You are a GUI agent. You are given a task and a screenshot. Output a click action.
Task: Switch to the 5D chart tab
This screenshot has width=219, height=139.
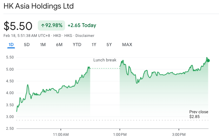27,45
